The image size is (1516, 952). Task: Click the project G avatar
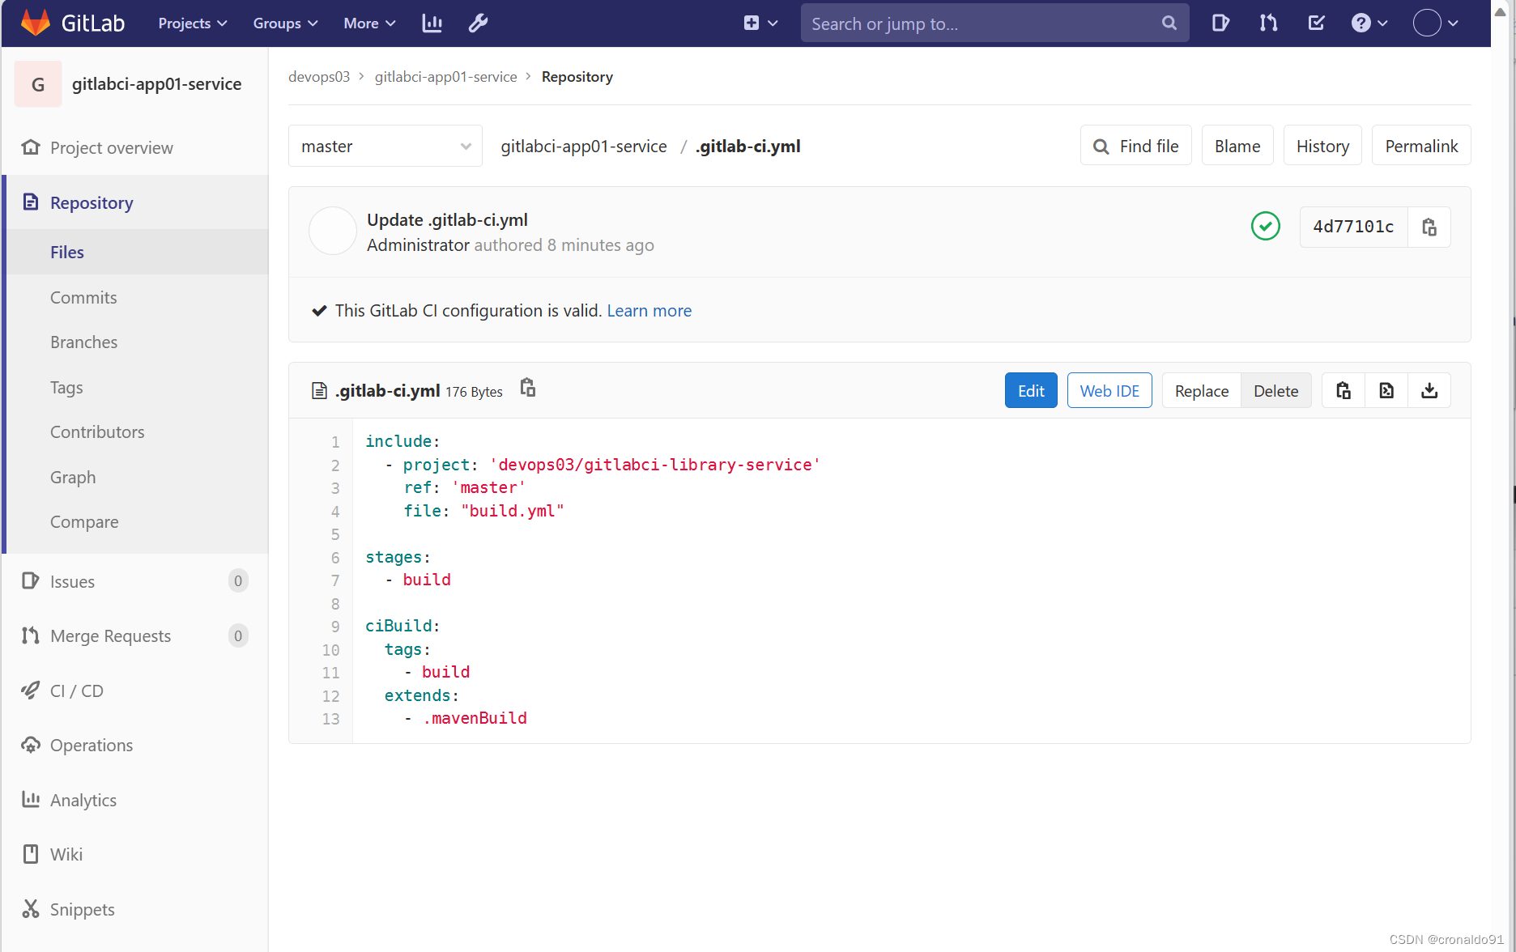click(38, 84)
